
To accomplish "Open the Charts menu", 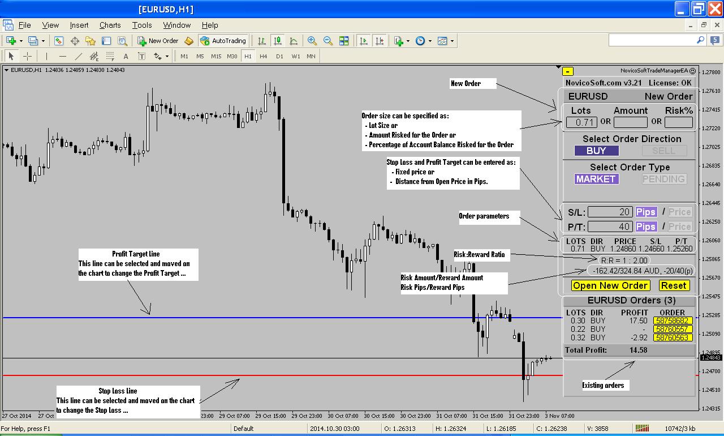I will [x=110, y=25].
